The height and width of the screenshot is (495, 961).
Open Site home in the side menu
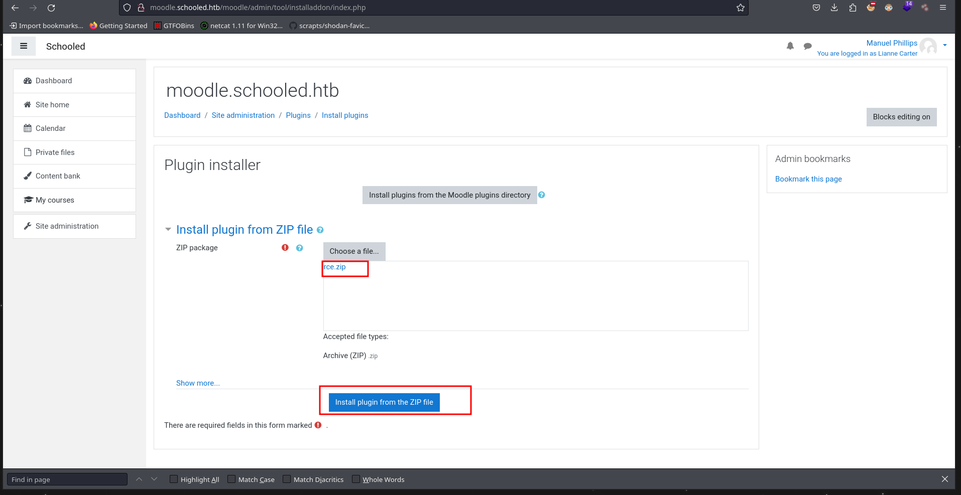(74, 105)
